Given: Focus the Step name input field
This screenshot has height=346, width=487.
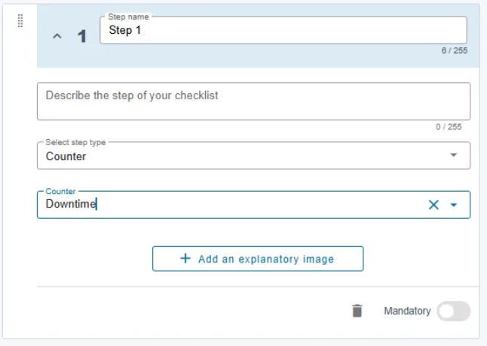Looking at the screenshot, I should point(283,30).
